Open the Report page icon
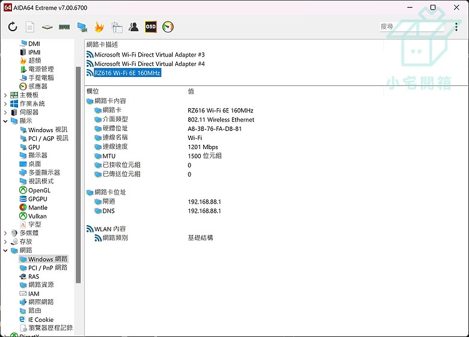 pos(30,27)
